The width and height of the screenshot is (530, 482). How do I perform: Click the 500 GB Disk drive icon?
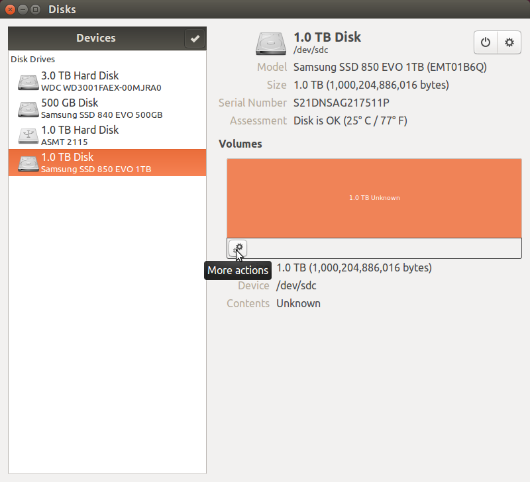pyautogui.click(x=28, y=109)
